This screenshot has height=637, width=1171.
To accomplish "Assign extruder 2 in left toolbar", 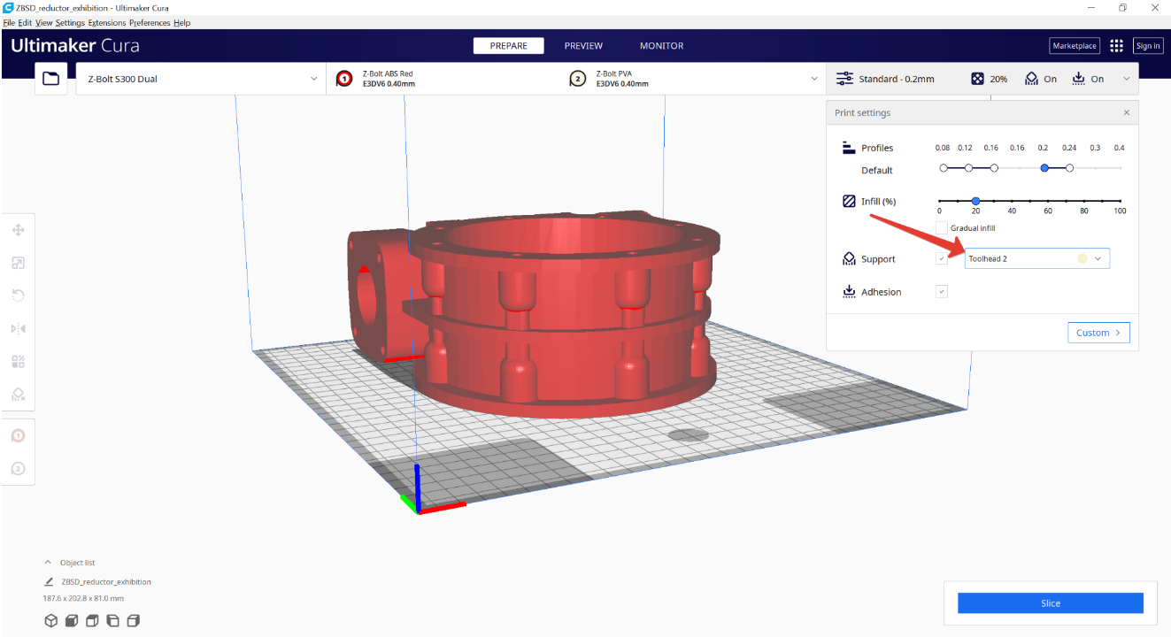I will pyautogui.click(x=18, y=468).
